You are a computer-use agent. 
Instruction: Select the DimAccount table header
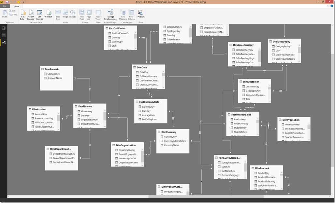[x=44, y=109]
